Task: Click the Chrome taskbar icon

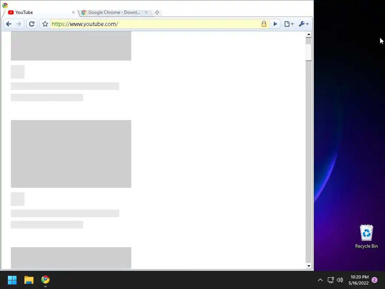Action: [45, 280]
